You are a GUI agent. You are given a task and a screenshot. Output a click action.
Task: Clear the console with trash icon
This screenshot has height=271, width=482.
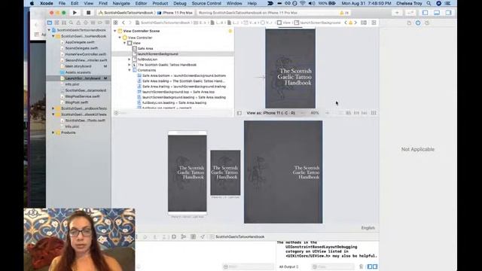[361, 266]
